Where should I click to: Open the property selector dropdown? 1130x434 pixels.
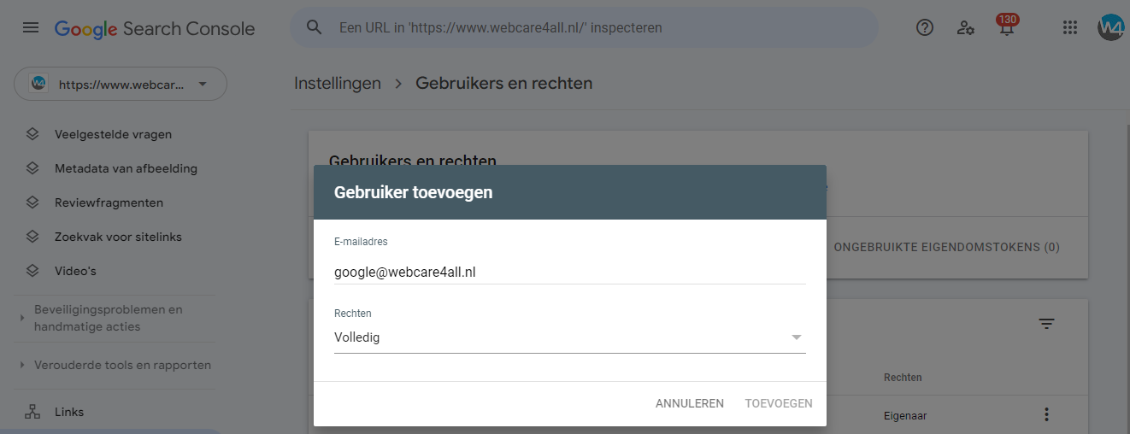click(x=121, y=84)
